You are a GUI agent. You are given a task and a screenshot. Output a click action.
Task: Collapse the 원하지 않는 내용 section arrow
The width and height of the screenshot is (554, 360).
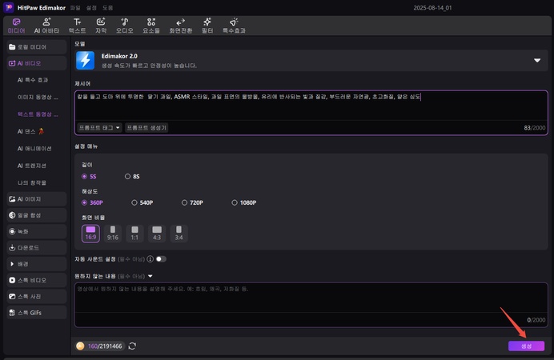pyautogui.click(x=151, y=276)
